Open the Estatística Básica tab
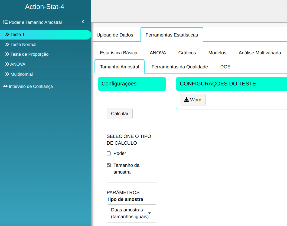Viewport: 287px width, 226px height. click(x=119, y=53)
